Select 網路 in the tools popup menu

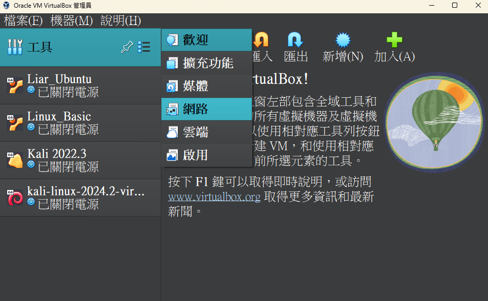[x=207, y=109]
